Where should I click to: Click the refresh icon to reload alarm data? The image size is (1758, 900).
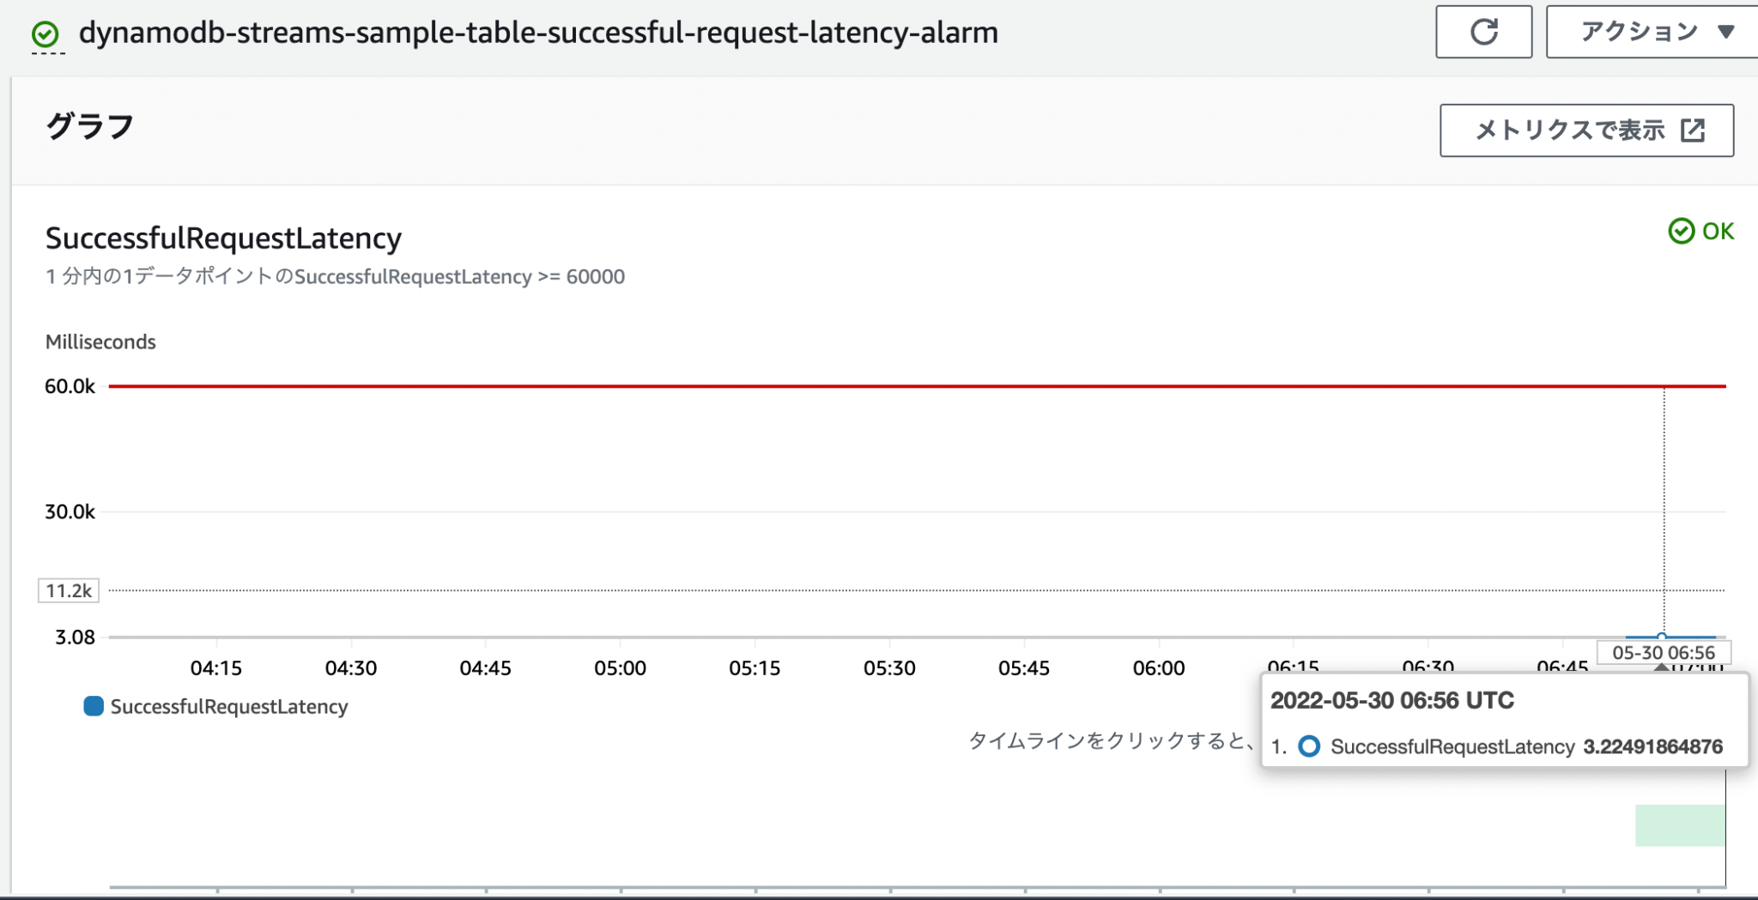pyautogui.click(x=1484, y=32)
